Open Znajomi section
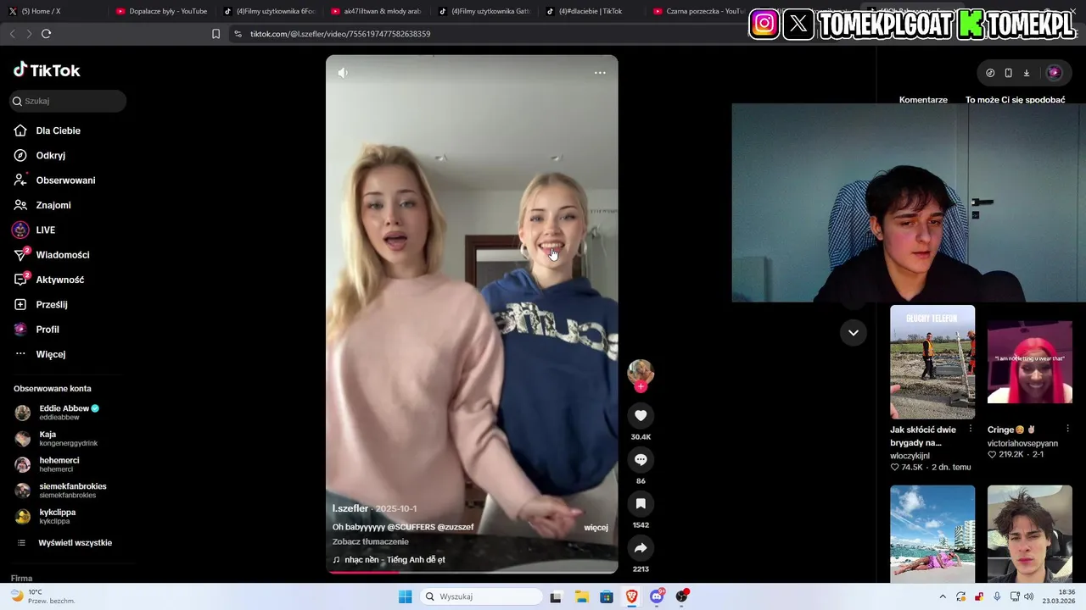 click(x=42, y=205)
